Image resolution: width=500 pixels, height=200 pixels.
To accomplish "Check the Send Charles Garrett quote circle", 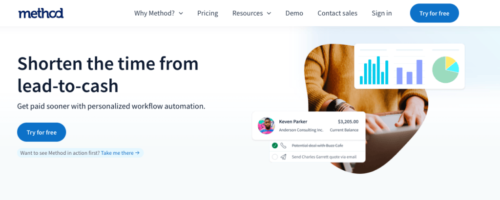I will (x=275, y=157).
